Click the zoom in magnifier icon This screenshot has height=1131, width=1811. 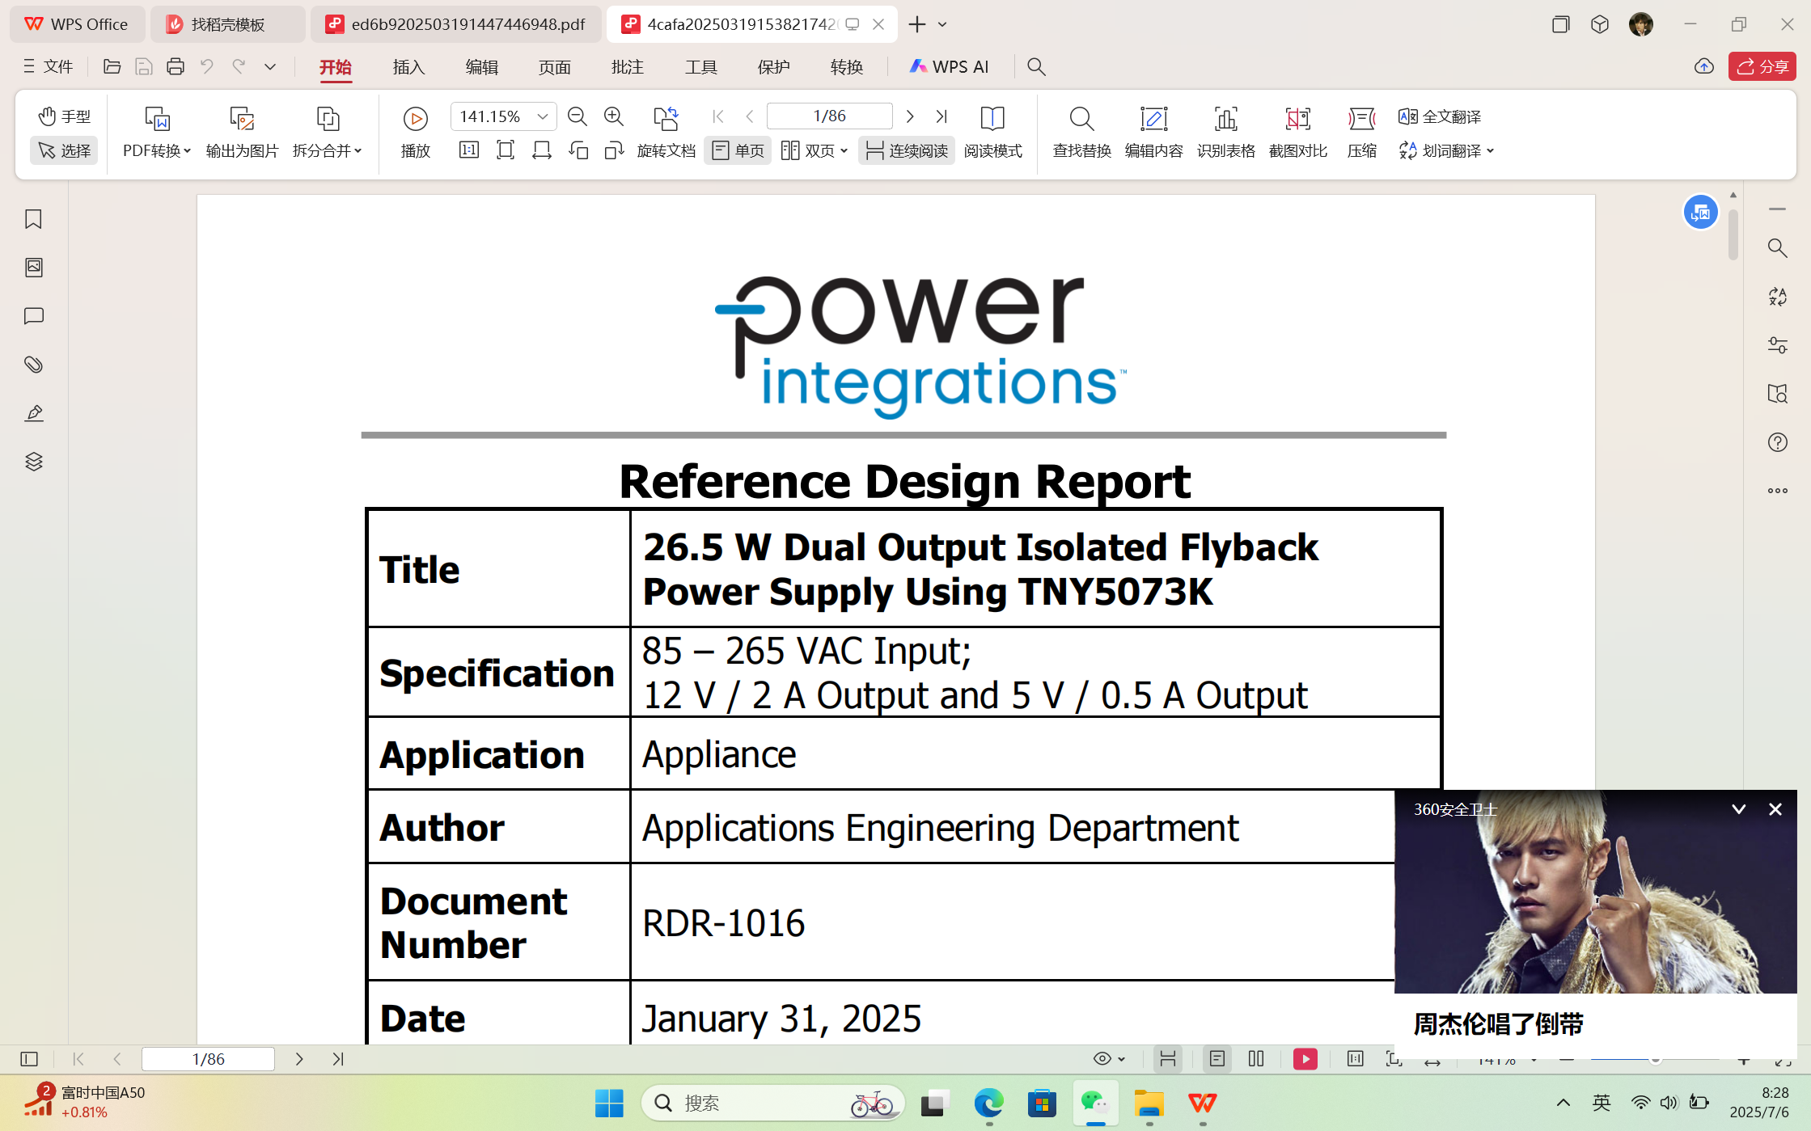click(614, 116)
